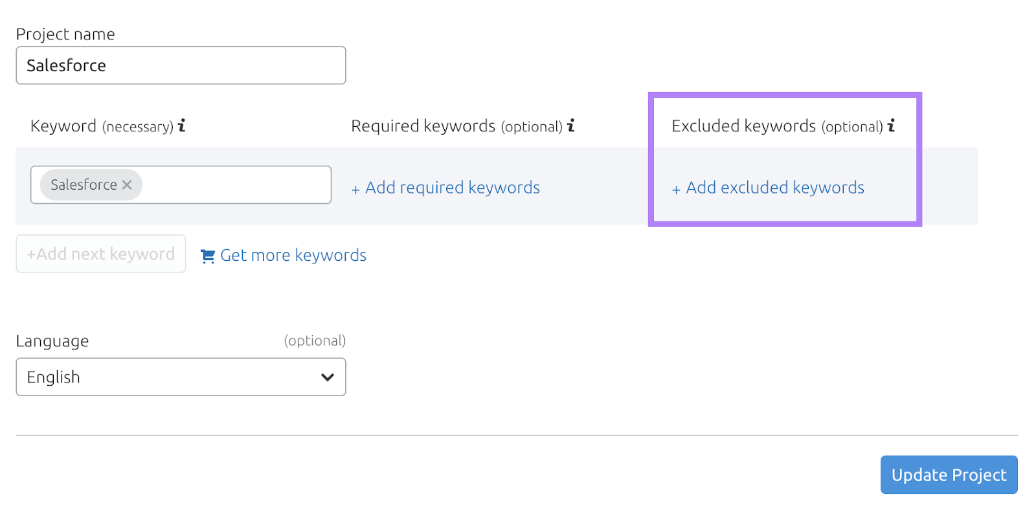Click the plus icon before Add required keywords
Image resolution: width=1036 pixels, height=523 pixels.
pyautogui.click(x=355, y=190)
